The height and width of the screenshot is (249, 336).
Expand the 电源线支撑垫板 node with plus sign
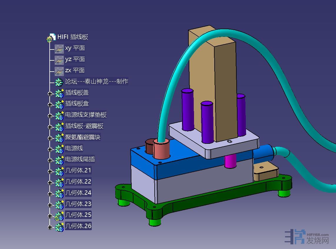50,116
